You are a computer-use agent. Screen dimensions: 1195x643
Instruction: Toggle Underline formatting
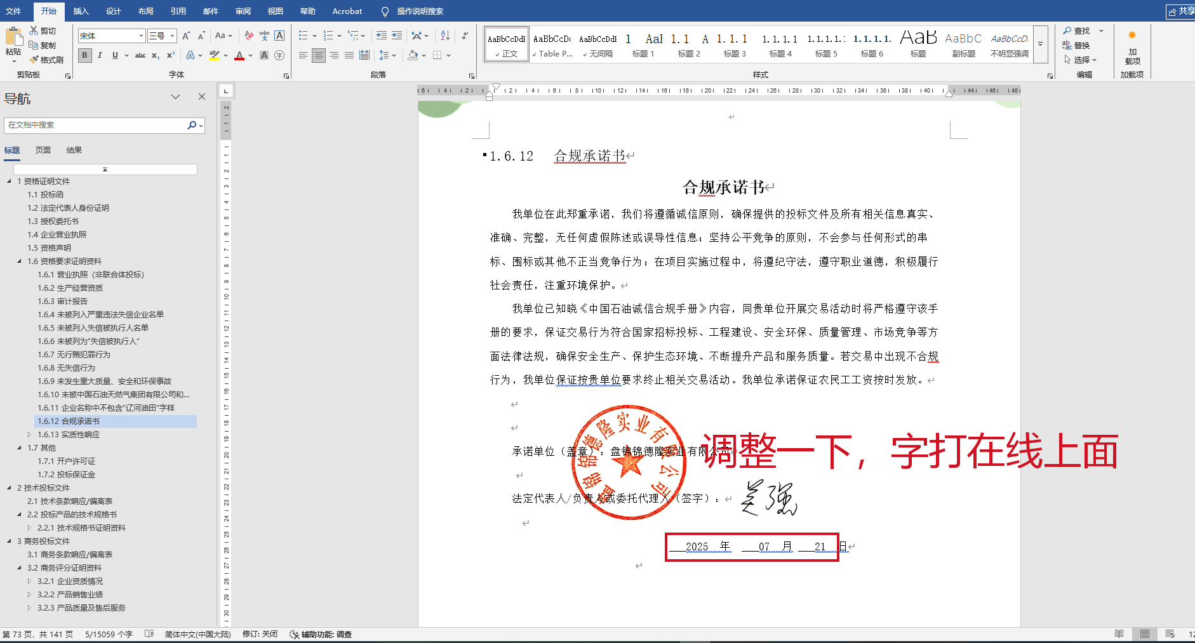click(x=115, y=55)
